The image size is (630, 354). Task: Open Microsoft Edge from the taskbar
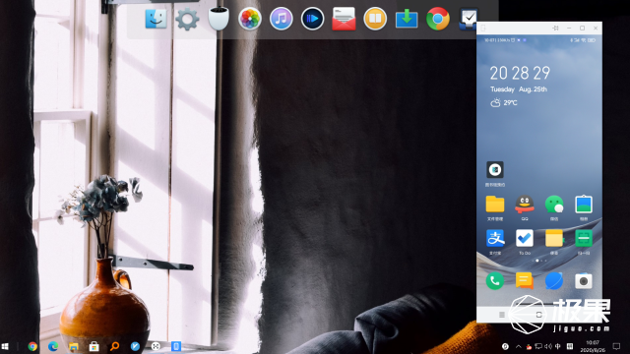click(x=53, y=346)
